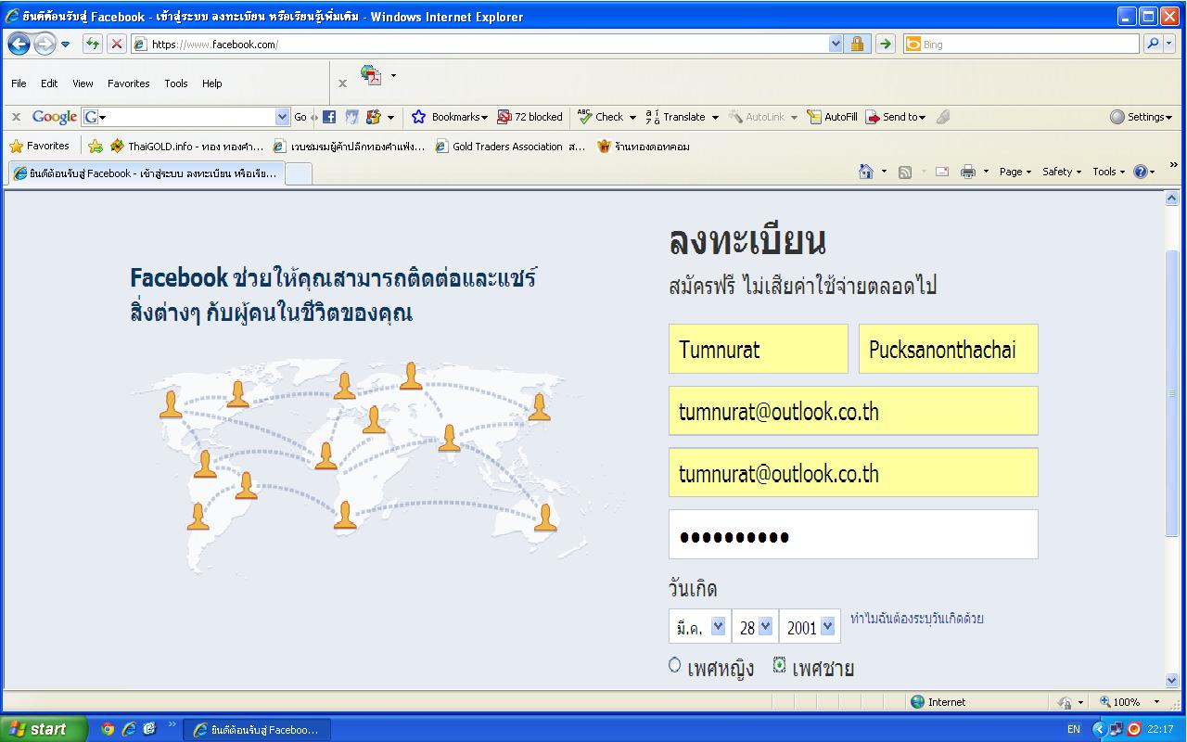
Task: Click the Print icon in the command bar
Action: pyautogui.click(x=968, y=172)
